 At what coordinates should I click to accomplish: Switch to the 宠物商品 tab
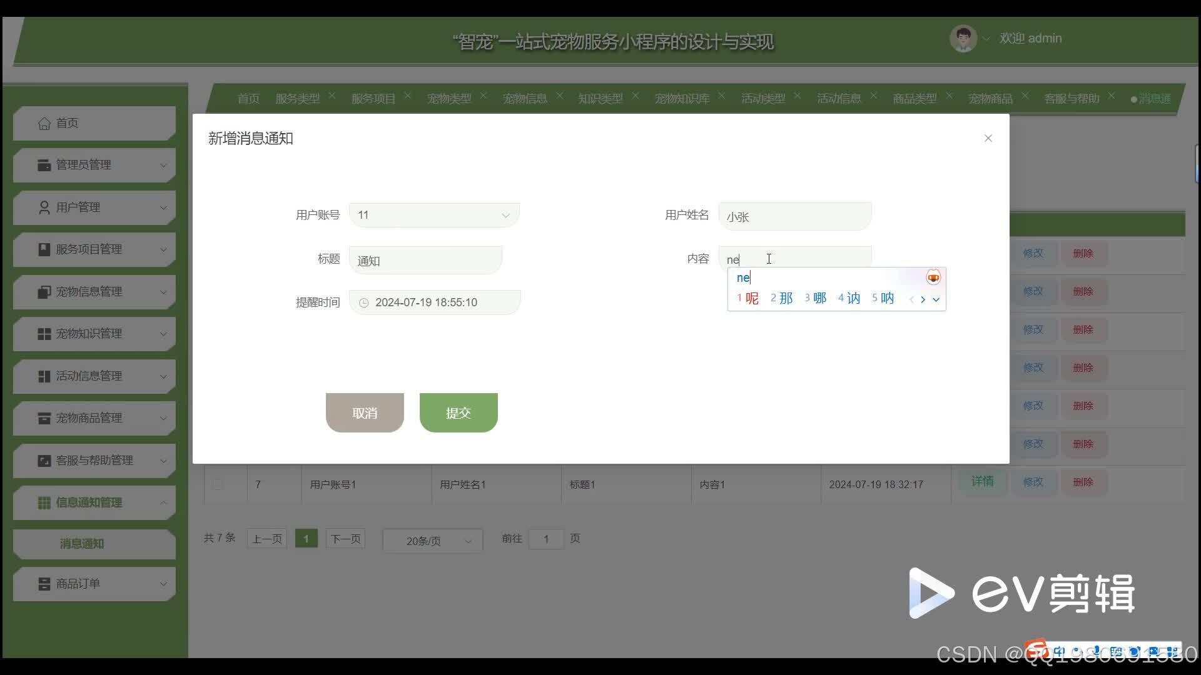coord(990,98)
